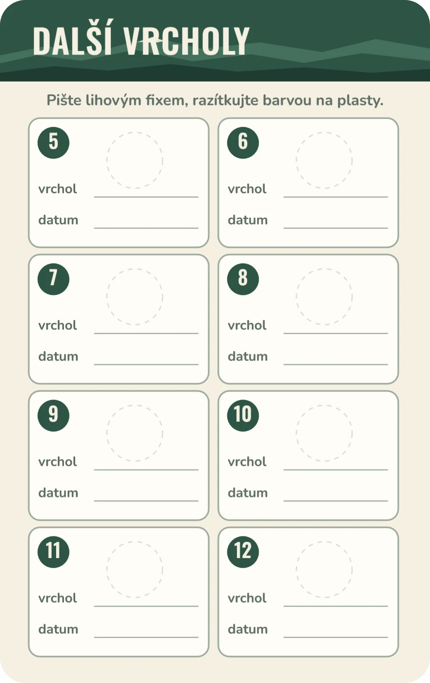
Task: Click the number 6 badge
Action: 243,143
